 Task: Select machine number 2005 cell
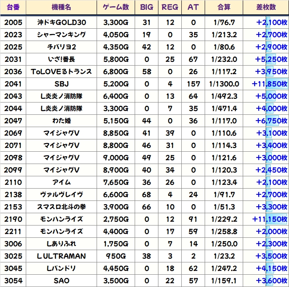[13, 23]
